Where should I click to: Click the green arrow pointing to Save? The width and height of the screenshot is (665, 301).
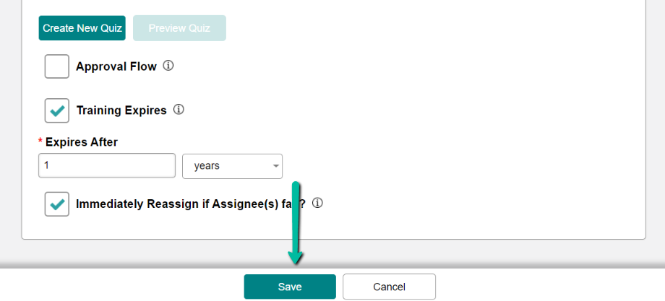click(x=296, y=224)
